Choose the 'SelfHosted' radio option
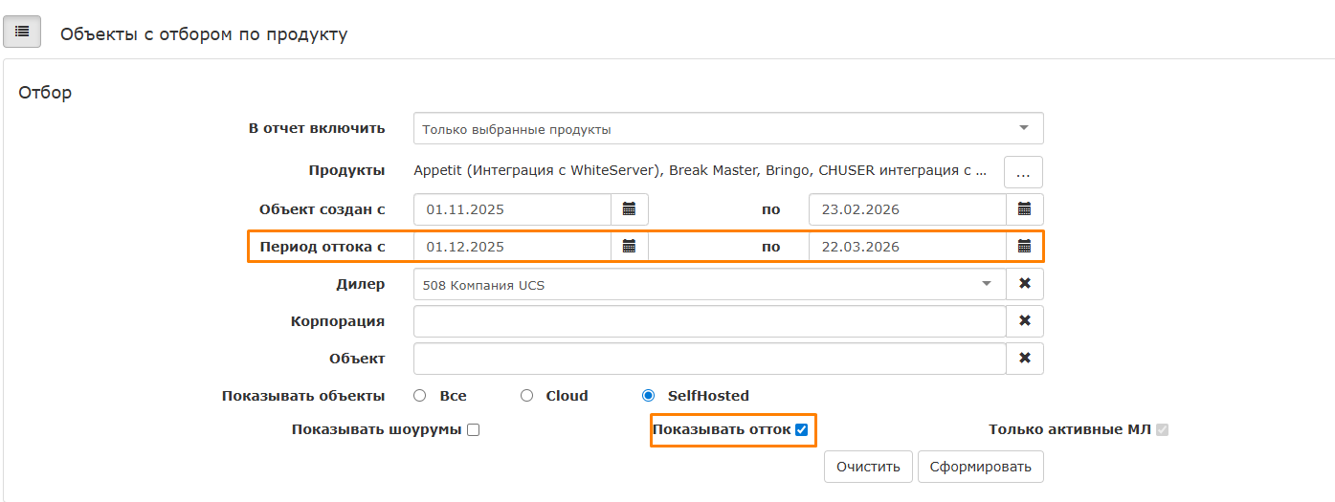Image resolution: width=1335 pixels, height=502 pixels. click(648, 396)
